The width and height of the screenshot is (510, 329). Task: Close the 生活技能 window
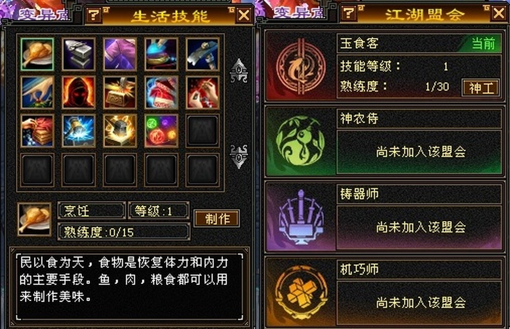[x=244, y=15]
